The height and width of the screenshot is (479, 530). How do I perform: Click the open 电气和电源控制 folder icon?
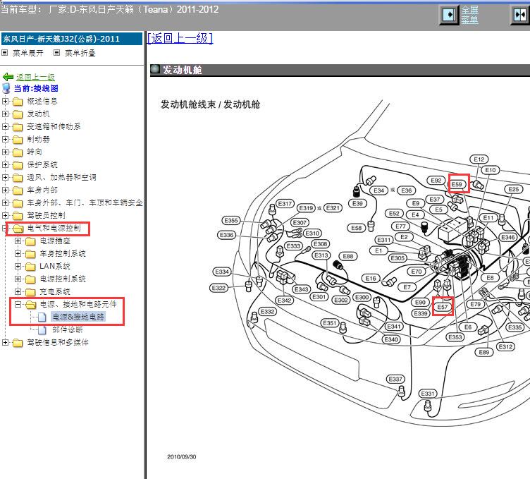pos(18,229)
